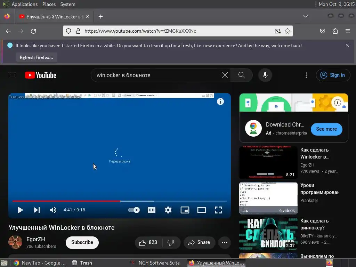Open the EgorZH channel name link

point(35,239)
